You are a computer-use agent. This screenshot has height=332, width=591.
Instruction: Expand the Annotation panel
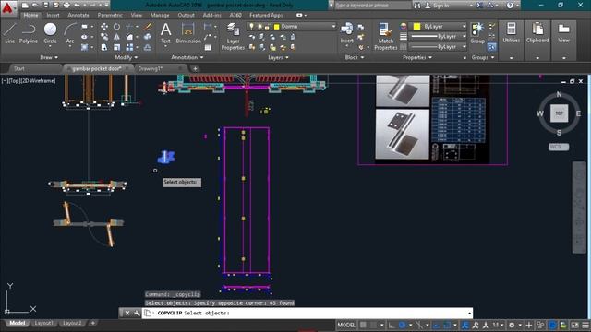tap(187, 57)
